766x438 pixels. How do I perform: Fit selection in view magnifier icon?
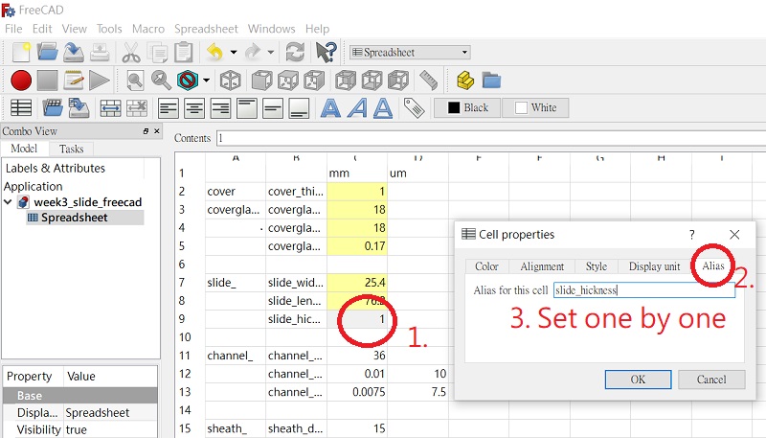pyautogui.click(x=161, y=81)
